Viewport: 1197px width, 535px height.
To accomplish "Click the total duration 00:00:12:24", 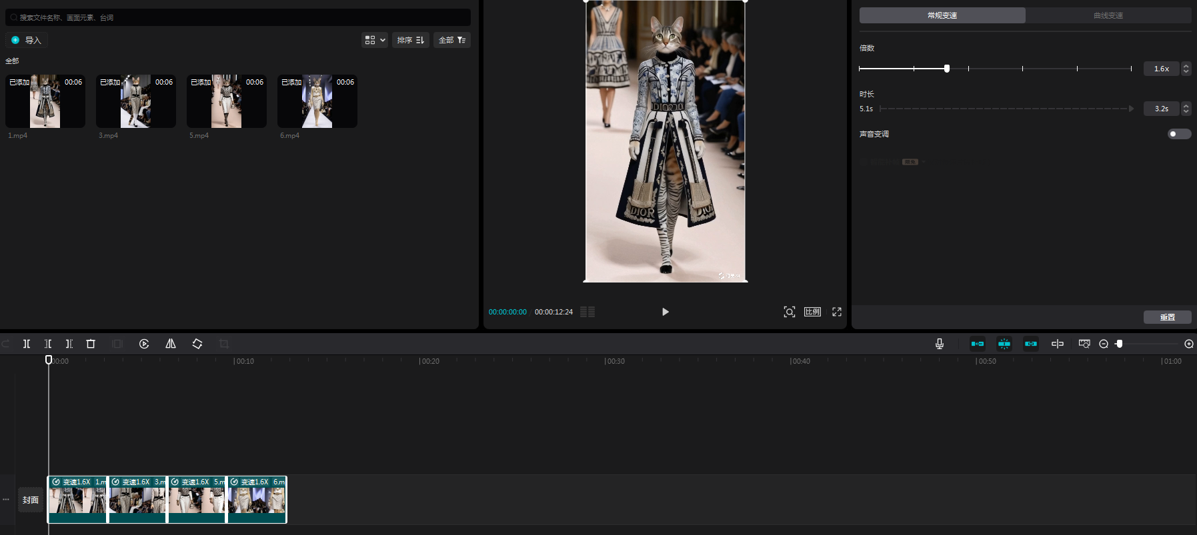I will [553, 312].
